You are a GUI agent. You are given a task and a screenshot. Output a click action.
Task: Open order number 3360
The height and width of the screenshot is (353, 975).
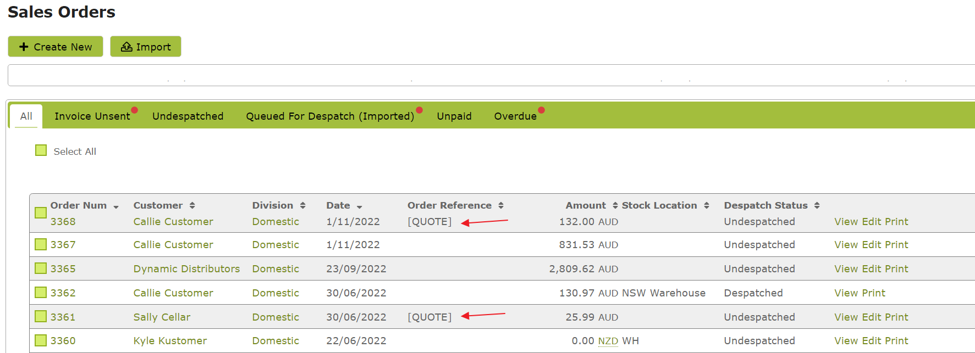[63, 340]
